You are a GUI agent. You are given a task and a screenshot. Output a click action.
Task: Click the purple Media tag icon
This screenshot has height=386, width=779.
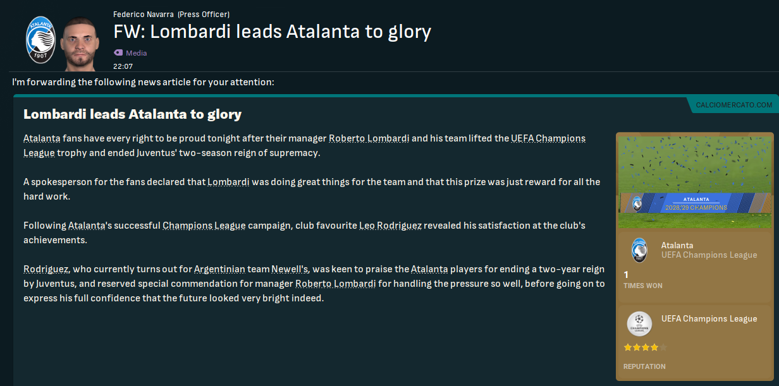pos(118,53)
